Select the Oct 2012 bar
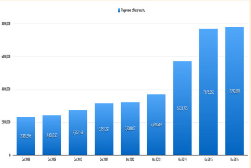This screenshot has height=168, width=251. pyautogui.click(x=130, y=129)
